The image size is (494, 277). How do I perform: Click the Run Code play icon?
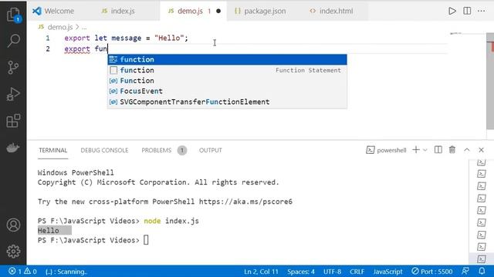[x=452, y=11]
